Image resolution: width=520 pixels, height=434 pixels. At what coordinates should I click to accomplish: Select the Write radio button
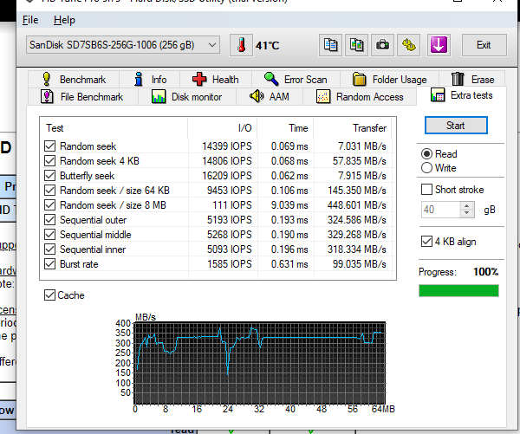tap(426, 168)
